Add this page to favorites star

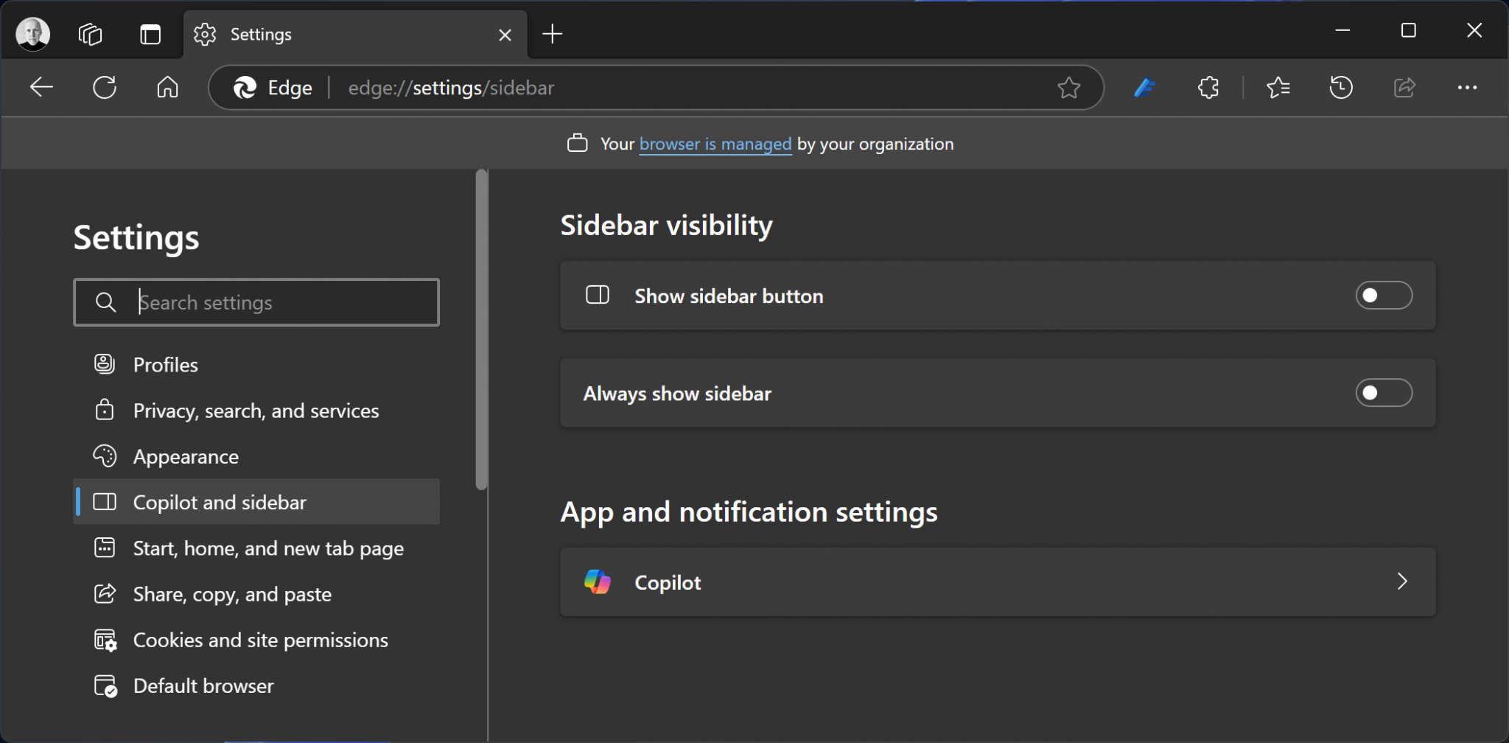[1070, 88]
